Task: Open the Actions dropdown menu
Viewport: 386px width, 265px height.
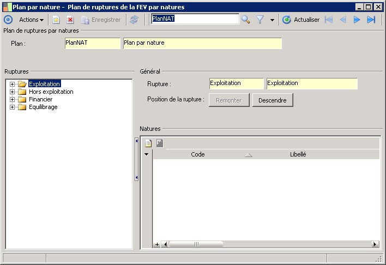Action: click(32, 20)
